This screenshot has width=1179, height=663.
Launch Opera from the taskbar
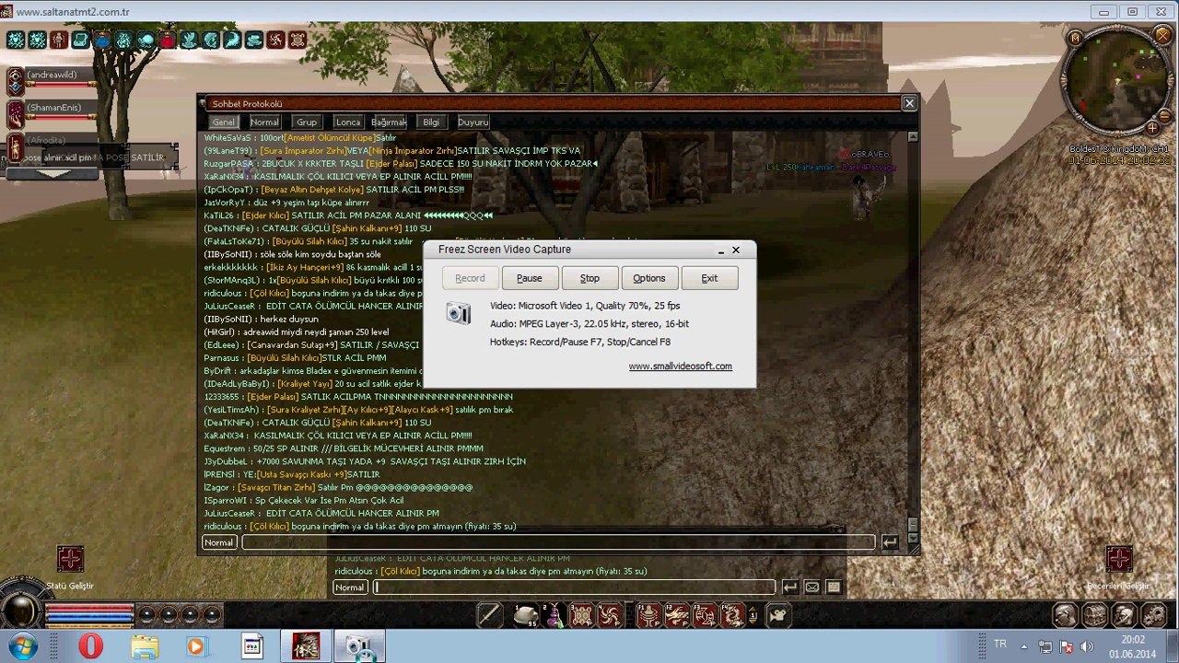[x=90, y=646]
